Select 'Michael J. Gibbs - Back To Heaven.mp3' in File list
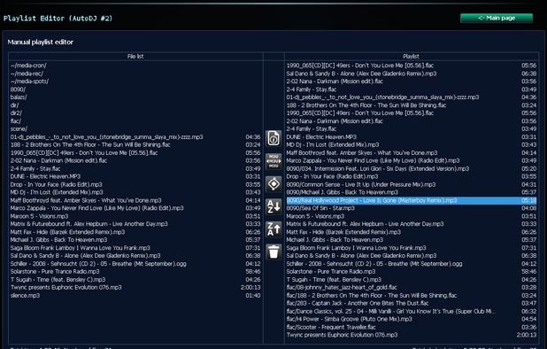The width and height of the screenshot is (547, 349). click(135, 240)
